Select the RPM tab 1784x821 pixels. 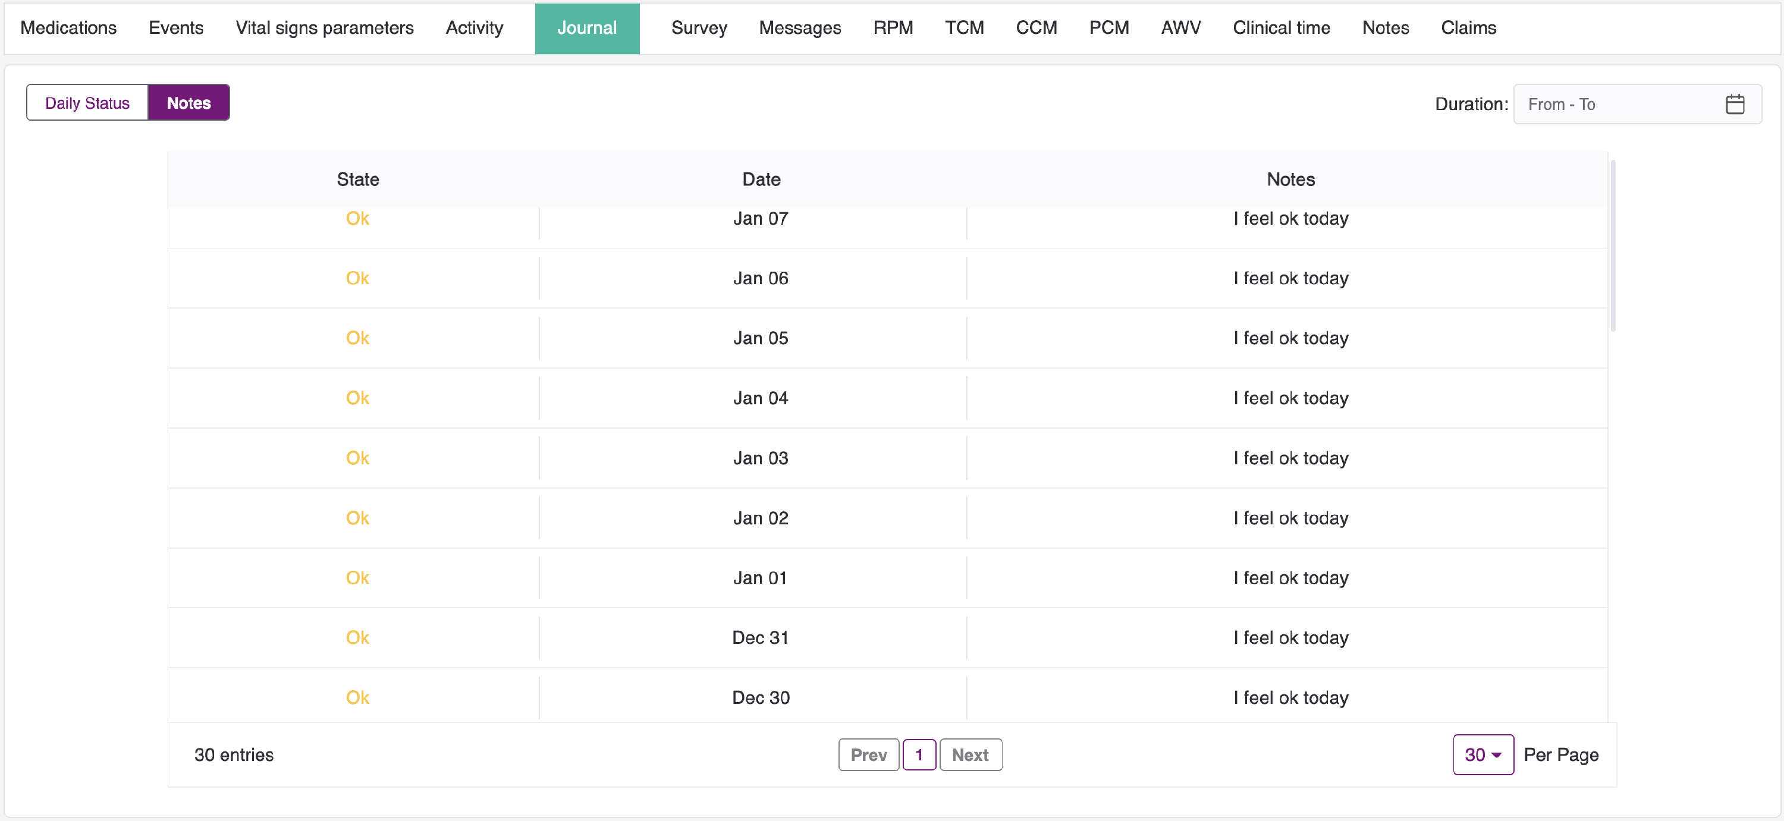(893, 28)
